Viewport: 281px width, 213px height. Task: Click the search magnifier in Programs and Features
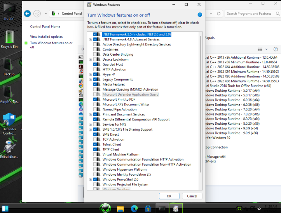[278, 14]
